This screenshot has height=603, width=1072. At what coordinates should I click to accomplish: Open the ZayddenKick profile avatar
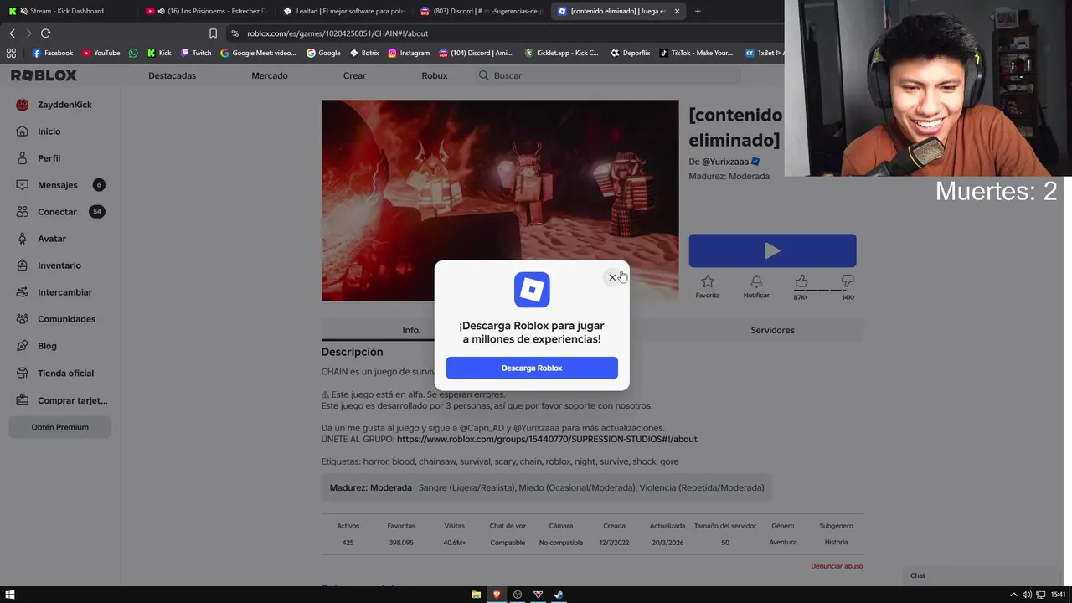23,105
